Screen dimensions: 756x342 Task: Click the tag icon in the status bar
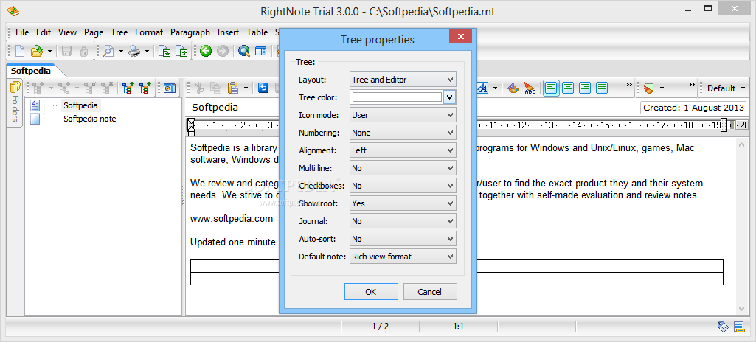click(x=723, y=327)
